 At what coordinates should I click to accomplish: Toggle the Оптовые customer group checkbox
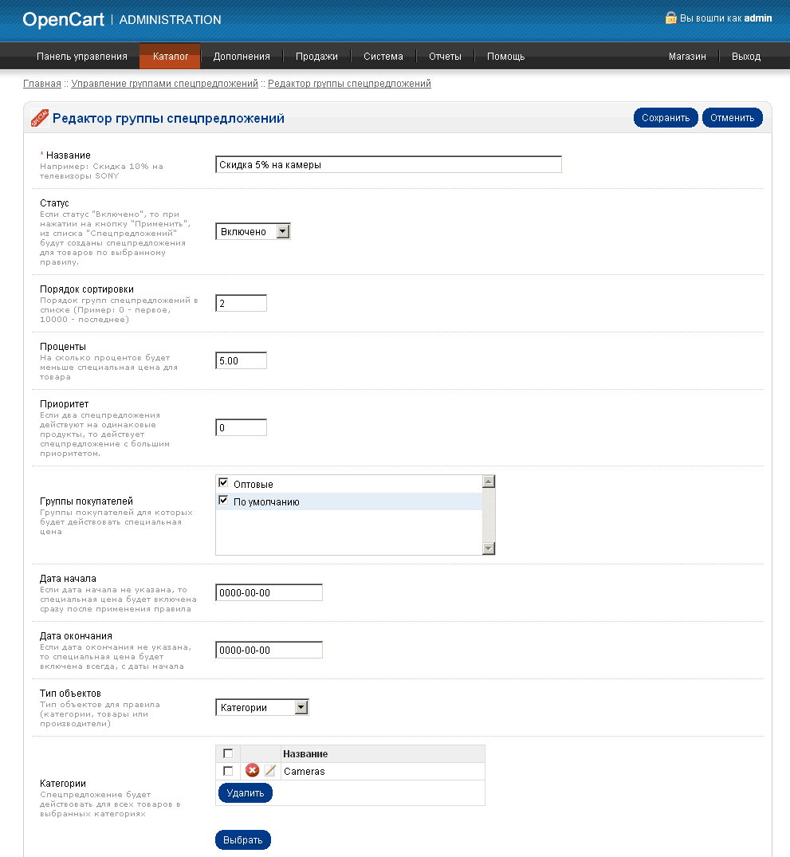223,482
